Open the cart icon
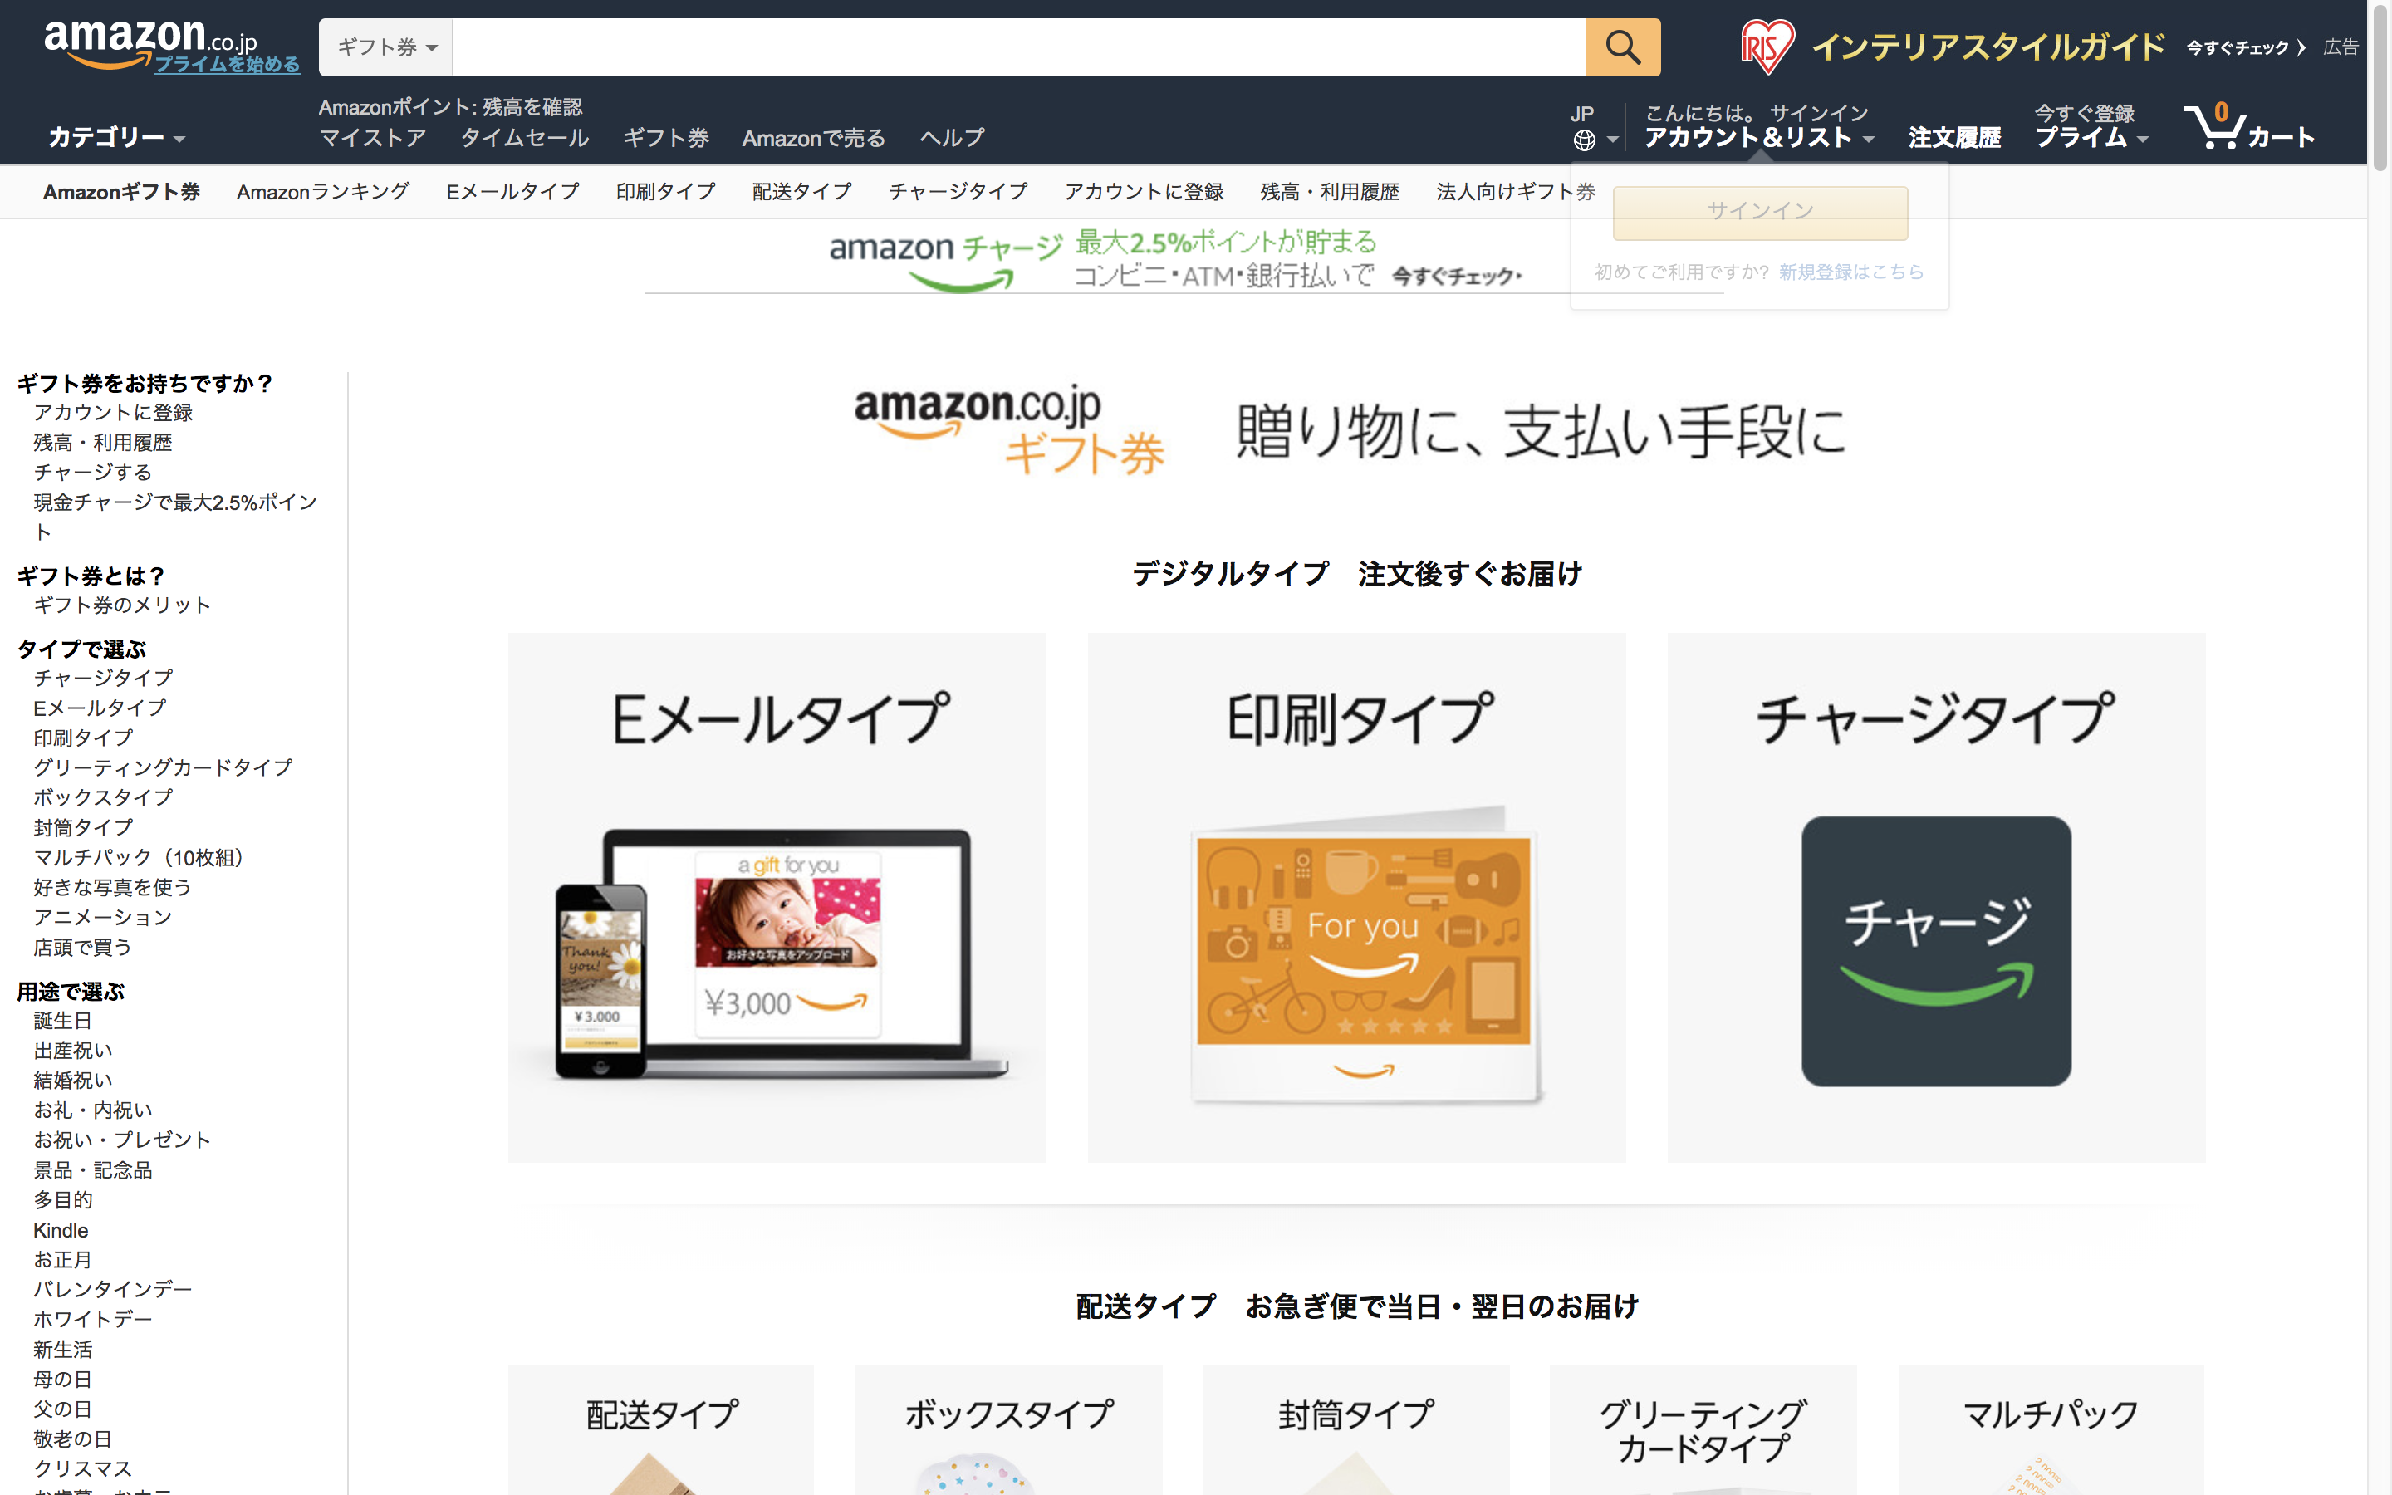The image size is (2392, 1495). (x=2248, y=126)
